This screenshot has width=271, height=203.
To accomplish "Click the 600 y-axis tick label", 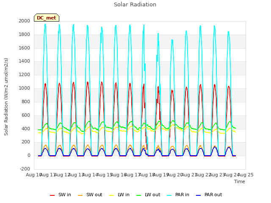I will coord(26,115).
